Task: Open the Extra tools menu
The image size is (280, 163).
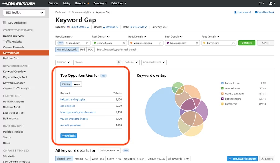Action: pos(119,3)
